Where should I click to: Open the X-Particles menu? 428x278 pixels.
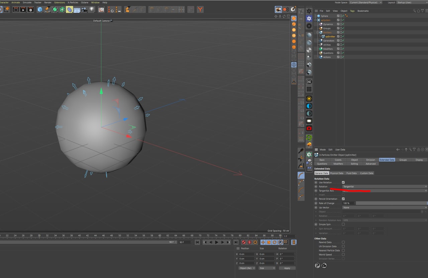click(73, 2)
